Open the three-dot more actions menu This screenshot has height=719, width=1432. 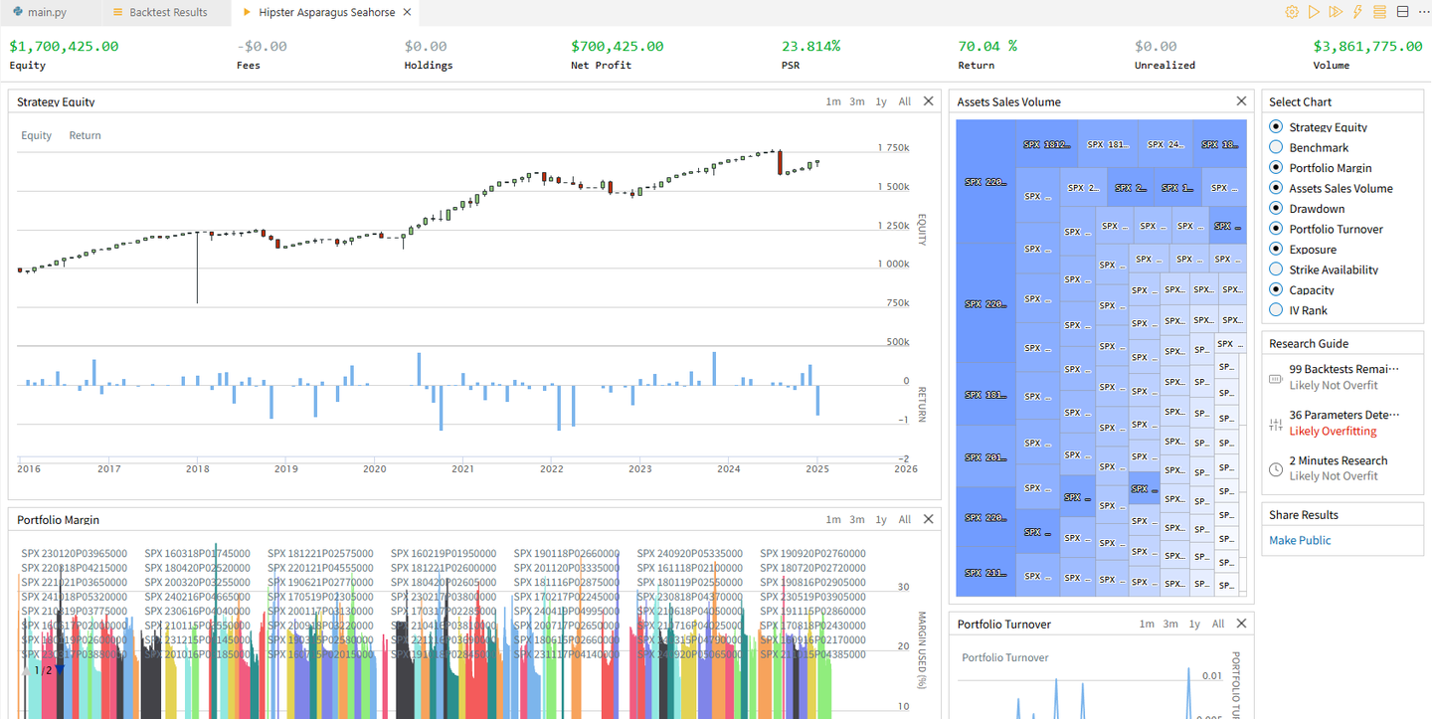pyautogui.click(x=1422, y=12)
